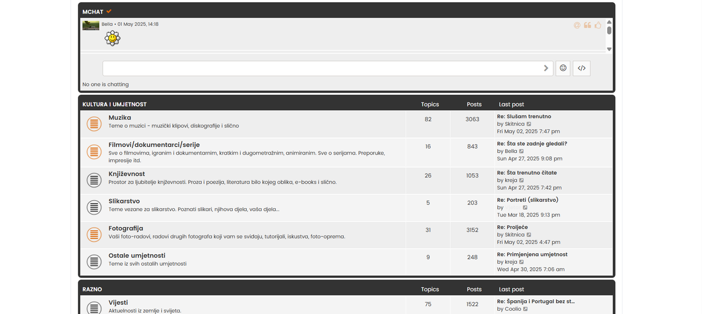Click the Vijesti posts count 1522

472,304
